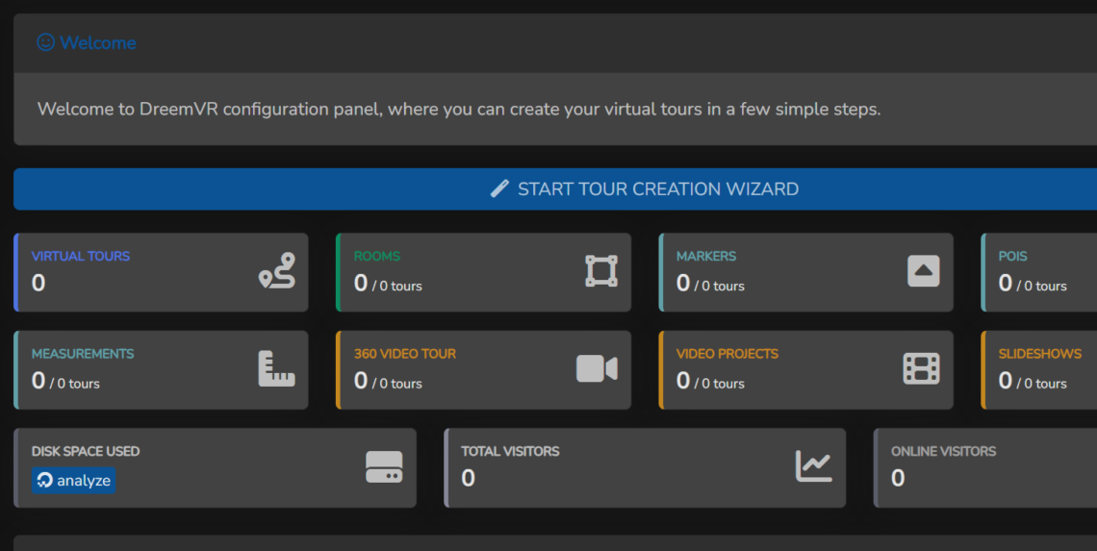The image size is (1097, 551).
Task: Open the POIs stat card
Action: pos(1039,272)
